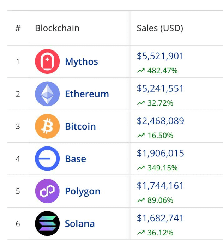This screenshot has height=240, width=223.
Task: Click the upward trend arrow beside 482.47%
Action: [x=141, y=71]
